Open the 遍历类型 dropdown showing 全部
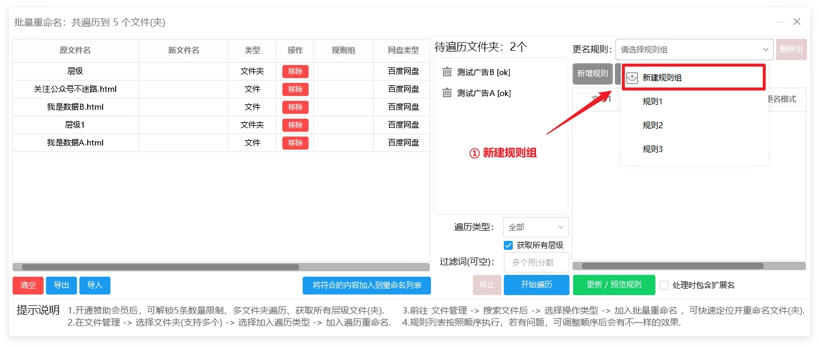 (x=535, y=227)
